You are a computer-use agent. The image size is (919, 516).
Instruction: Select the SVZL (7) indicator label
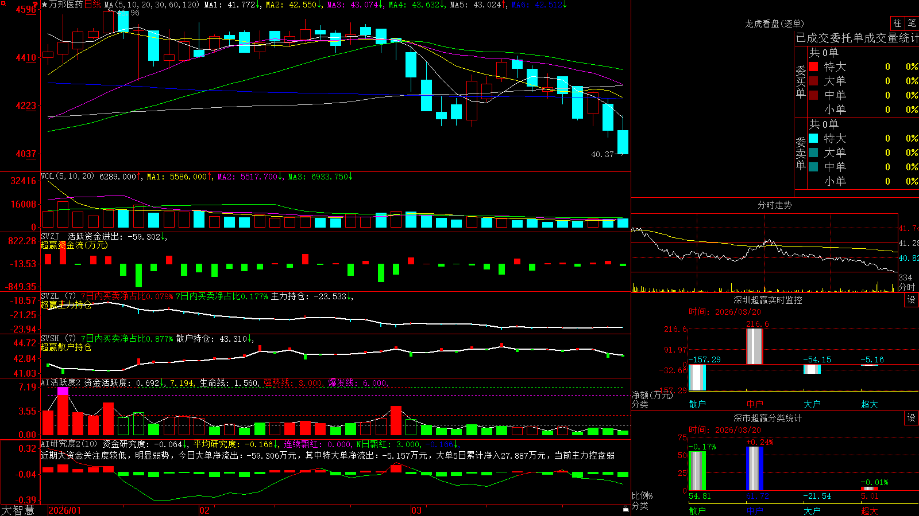[x=58, y=296]
